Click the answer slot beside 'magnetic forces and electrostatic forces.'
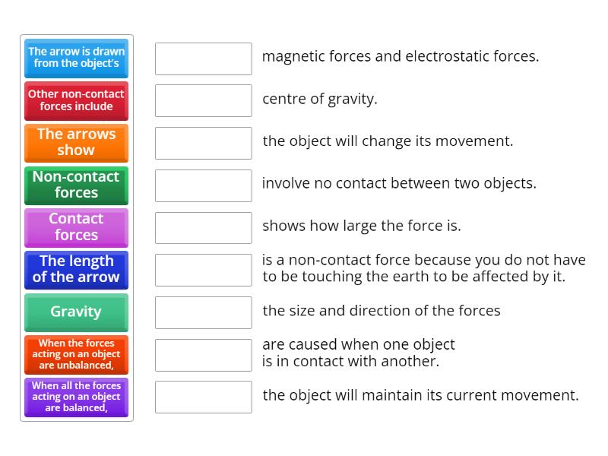 tap(203, 56)
